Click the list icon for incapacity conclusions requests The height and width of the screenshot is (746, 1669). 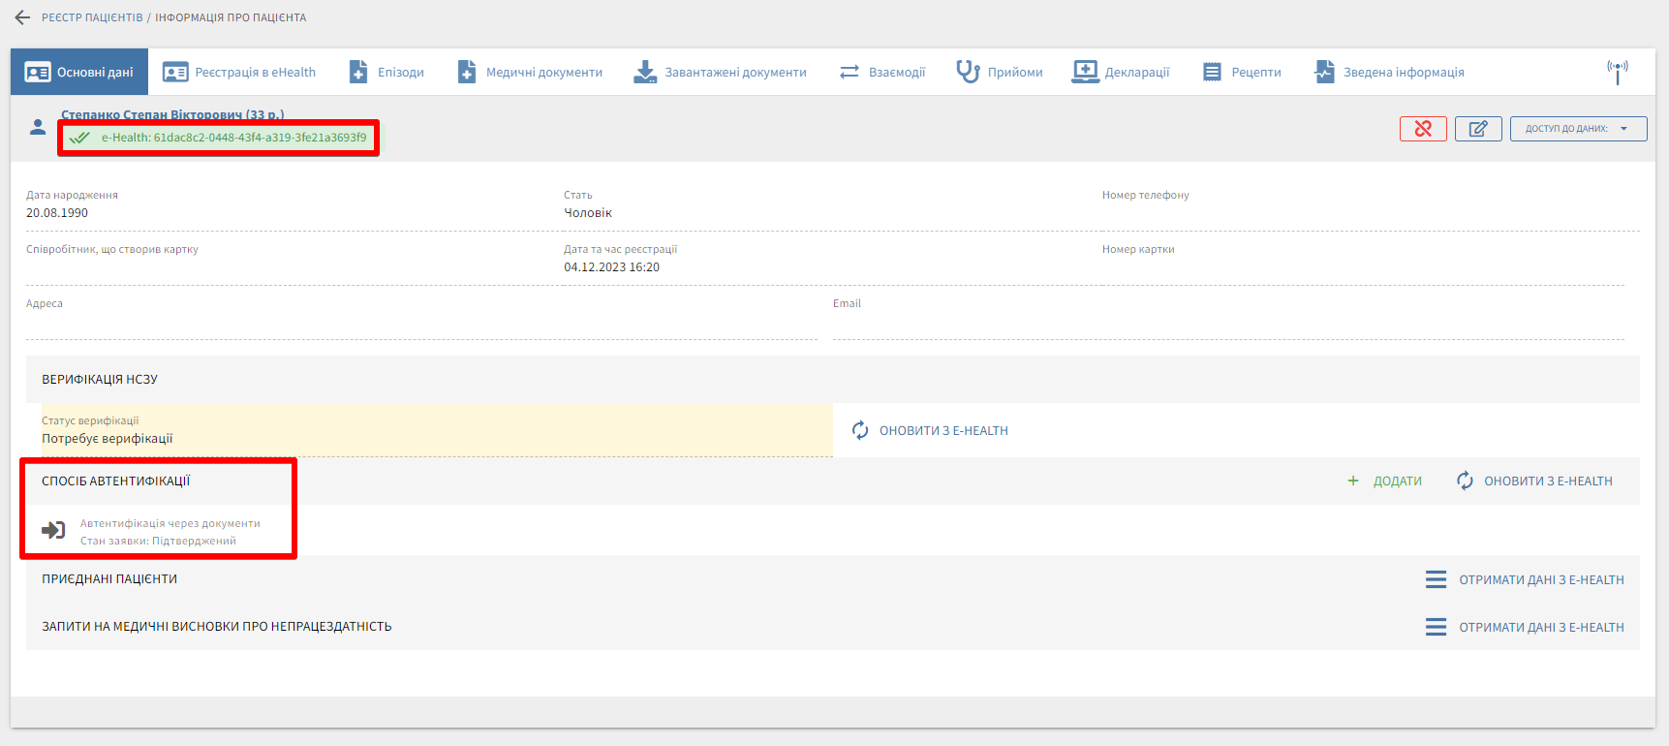click(x=1436, y=627)
